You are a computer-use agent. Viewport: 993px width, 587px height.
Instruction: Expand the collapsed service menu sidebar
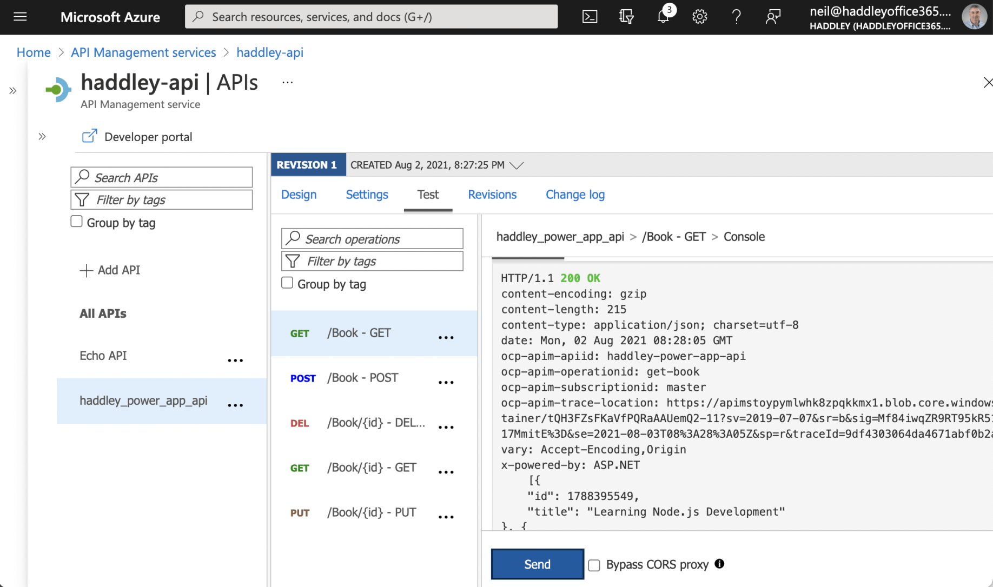42,137
